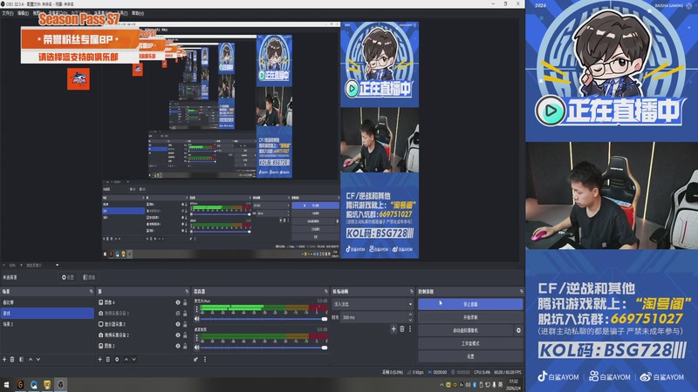Image resolution: width=698 pixels, height=392 pixels.
Task: Undock the Controls panel via float icon
Action: coord(521,292)
